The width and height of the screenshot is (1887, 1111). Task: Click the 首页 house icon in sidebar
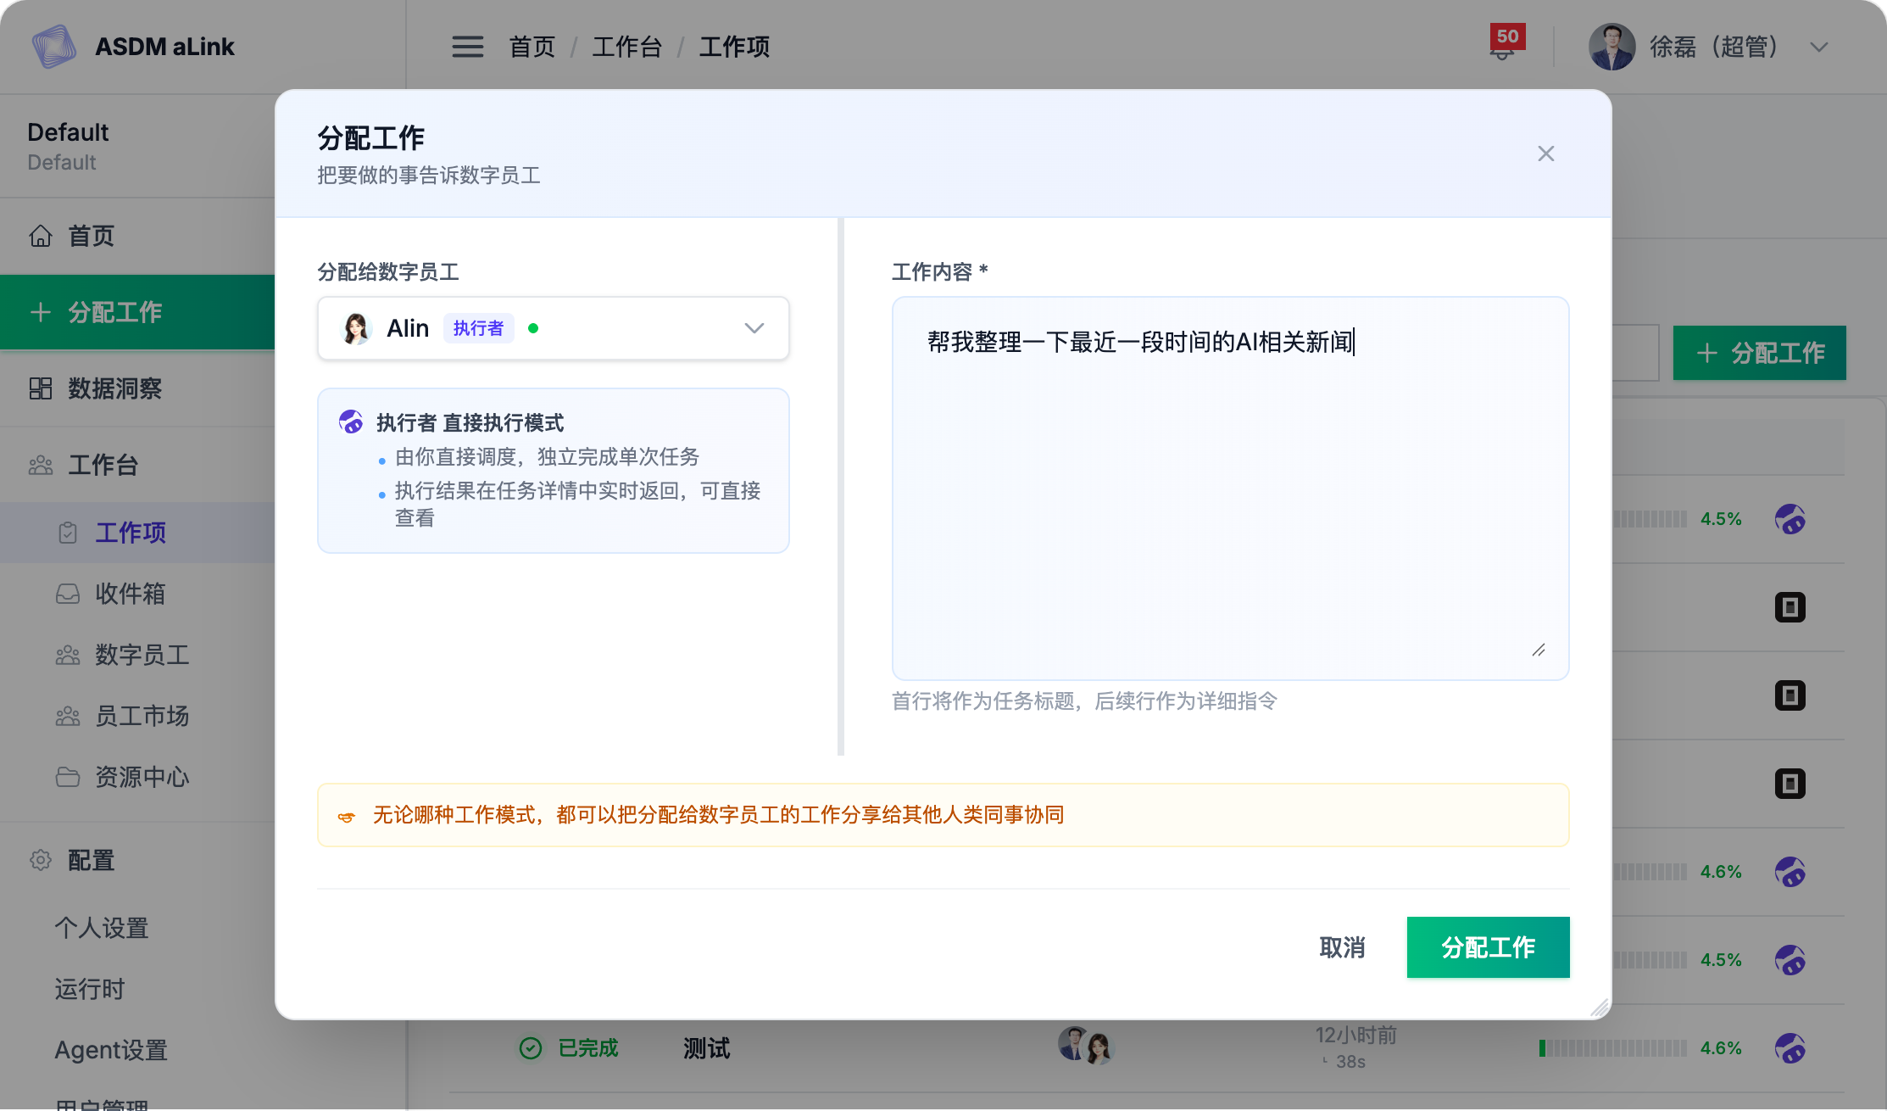(41, 236)
